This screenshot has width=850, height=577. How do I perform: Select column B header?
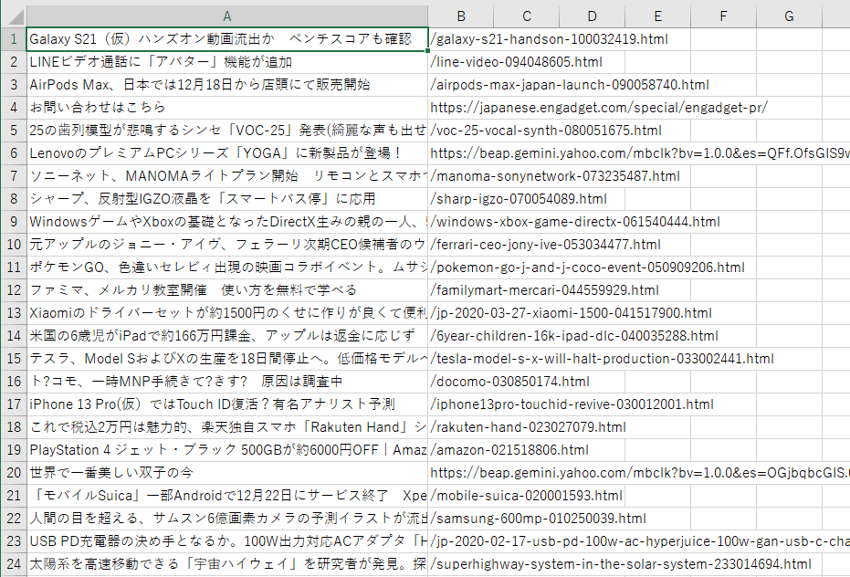461,16
